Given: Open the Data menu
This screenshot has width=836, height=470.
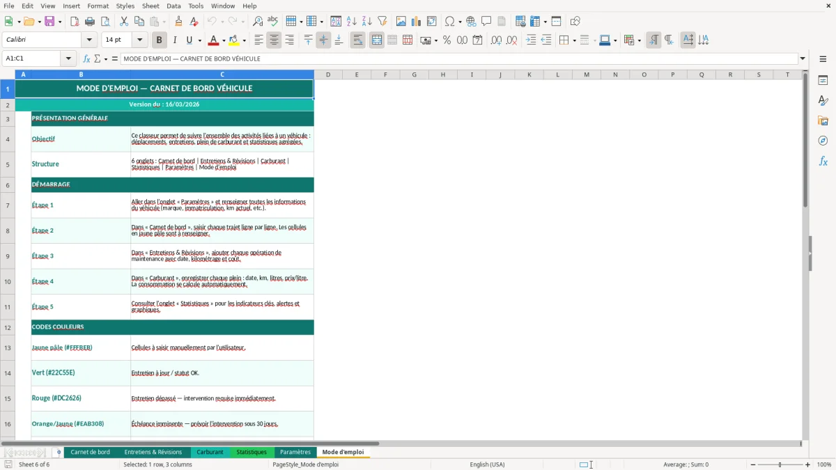Looking at the screenshot, I should coord(173,6).
